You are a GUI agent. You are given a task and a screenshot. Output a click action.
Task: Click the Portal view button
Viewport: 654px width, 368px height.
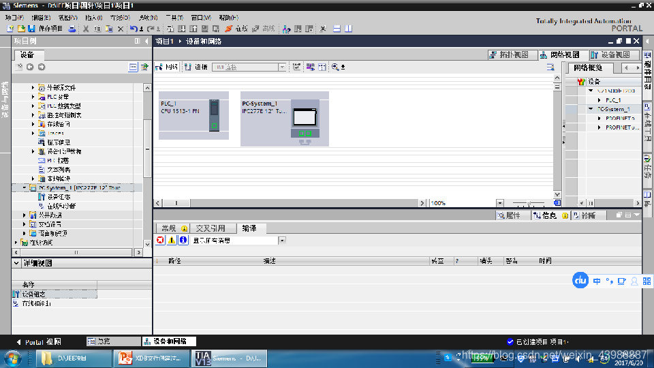coord(39,342)
